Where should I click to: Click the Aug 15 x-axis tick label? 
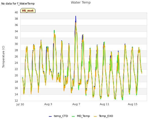click(x=133, y=104)
